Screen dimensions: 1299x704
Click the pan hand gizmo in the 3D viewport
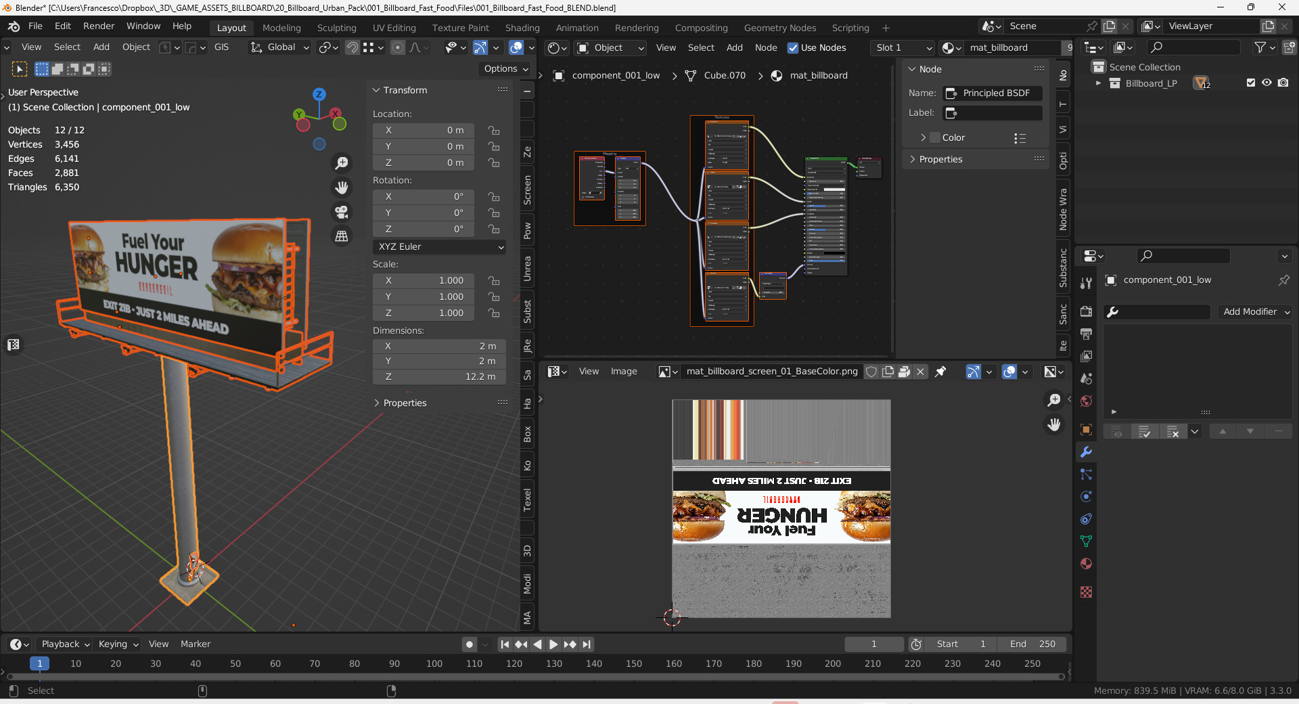click(x=342, y=188)
